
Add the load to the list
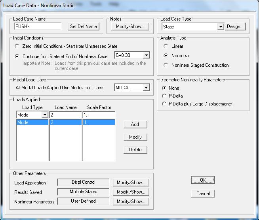[135, 124]
